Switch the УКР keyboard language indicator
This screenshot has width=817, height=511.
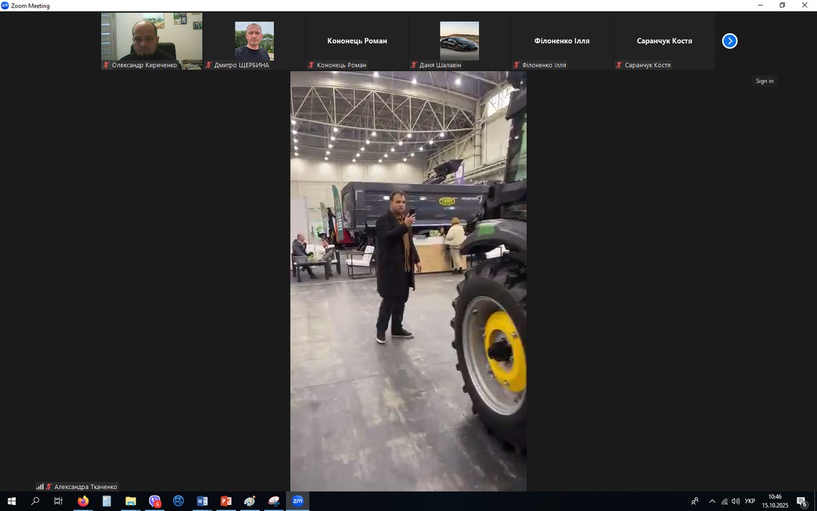pos(750,501)
